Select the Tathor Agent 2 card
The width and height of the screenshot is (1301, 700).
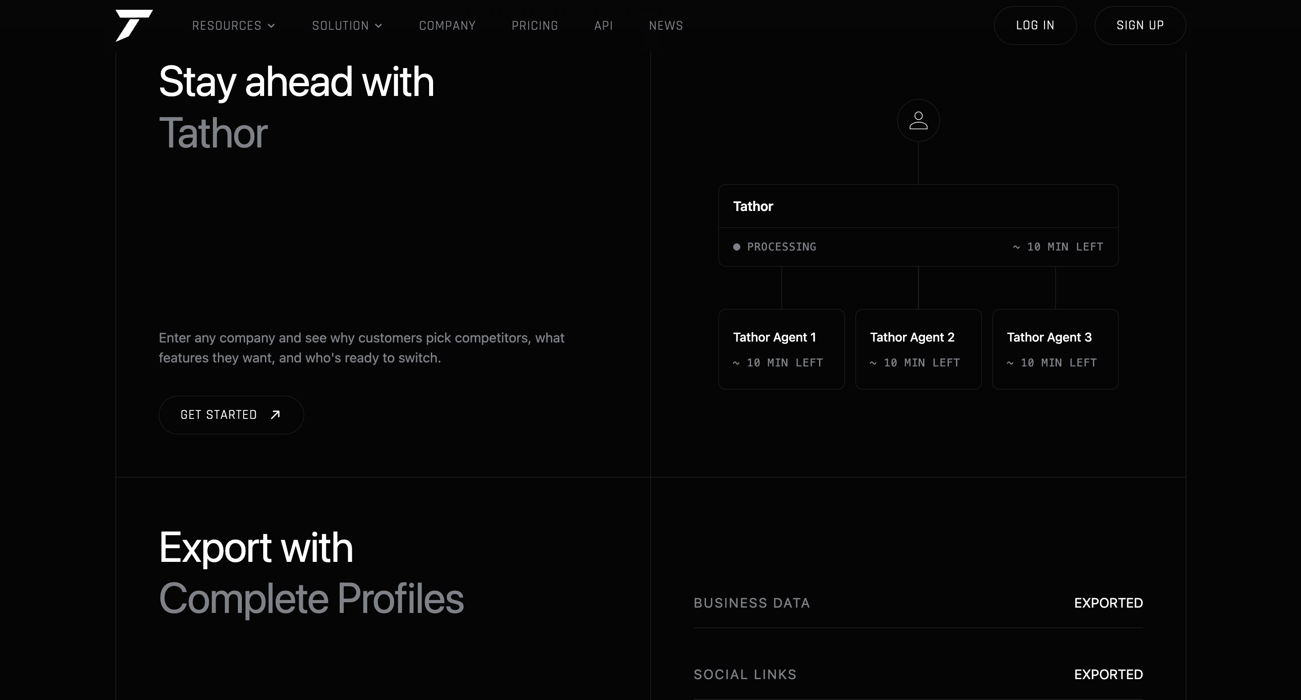918,349
